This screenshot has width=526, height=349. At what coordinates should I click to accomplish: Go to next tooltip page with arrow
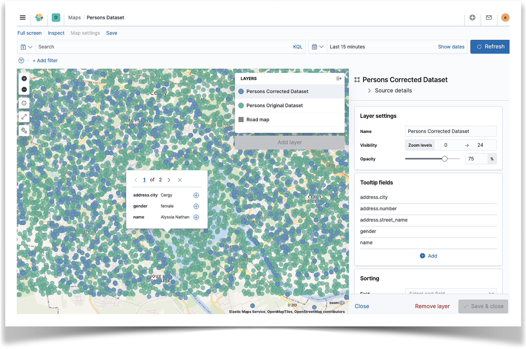[169, 180]
